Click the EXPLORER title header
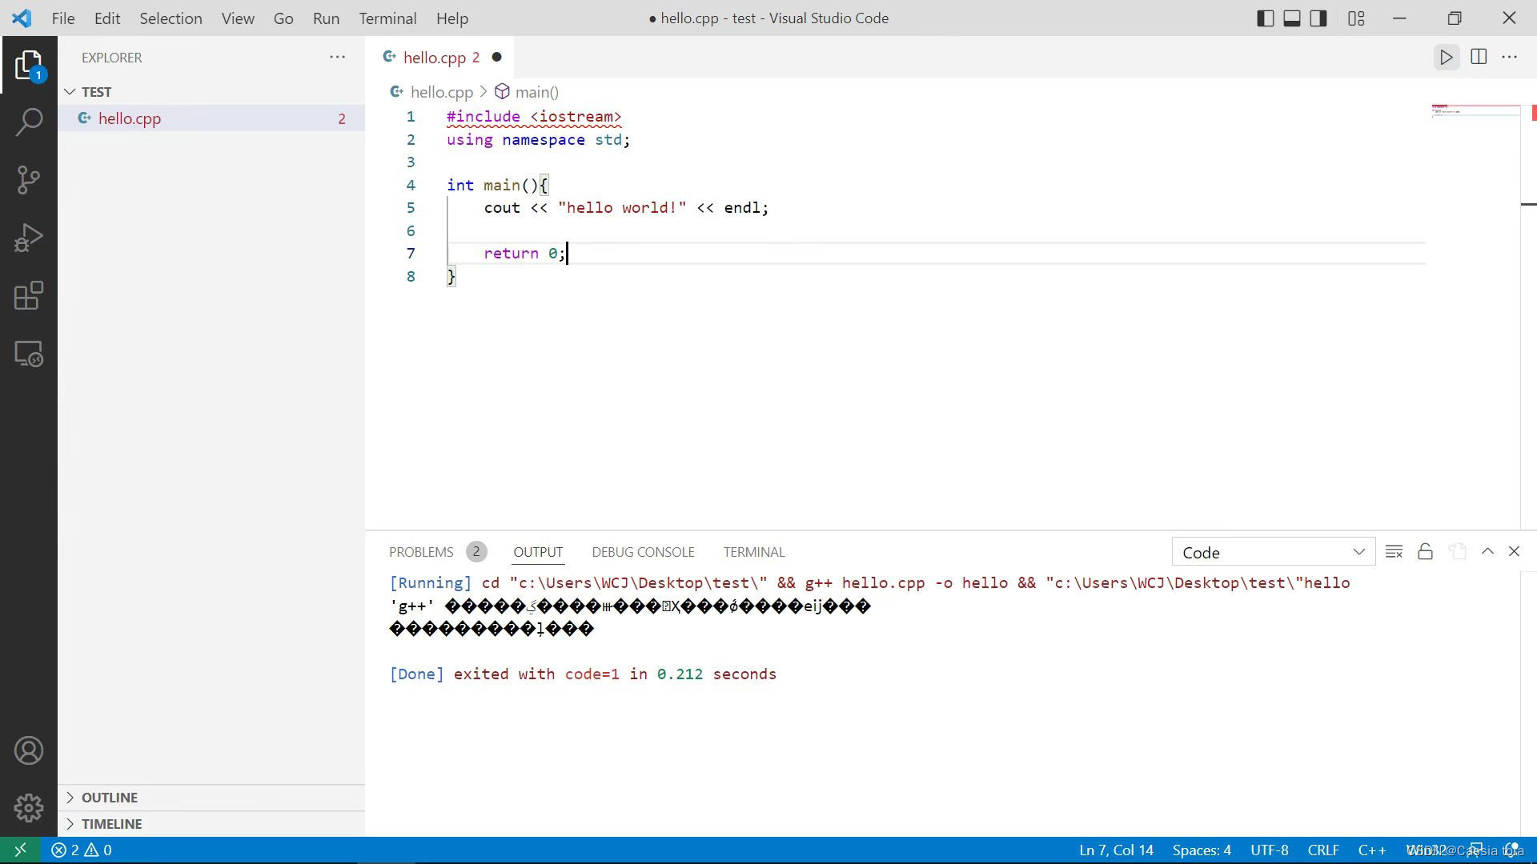1537x864 pixels. pyautogui.click(x=111, y=58)
